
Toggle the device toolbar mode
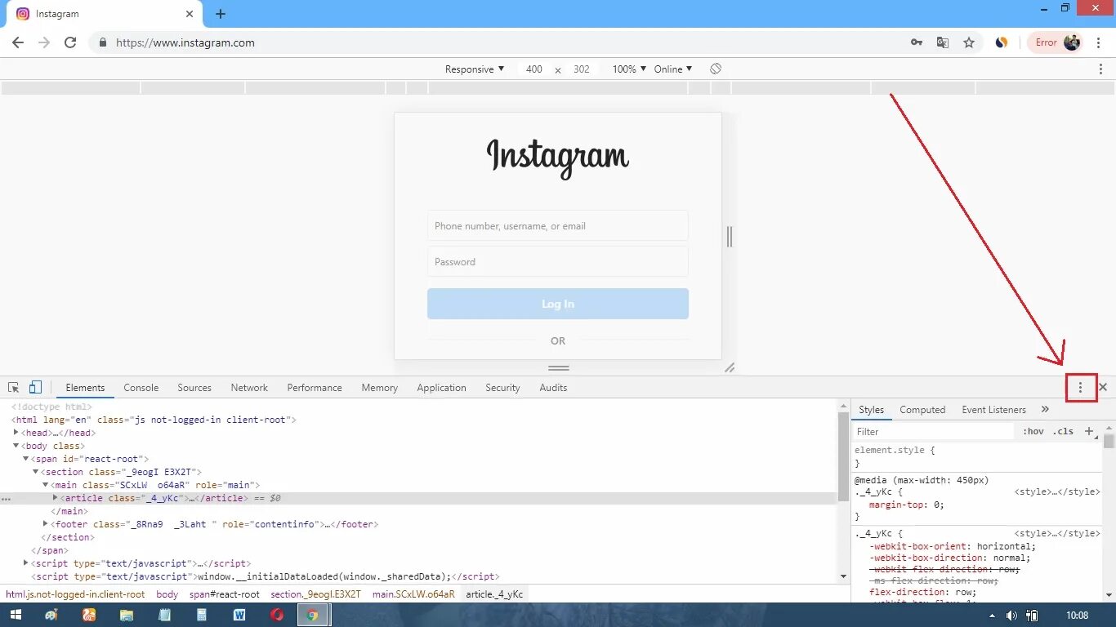(x=35, y=388)
